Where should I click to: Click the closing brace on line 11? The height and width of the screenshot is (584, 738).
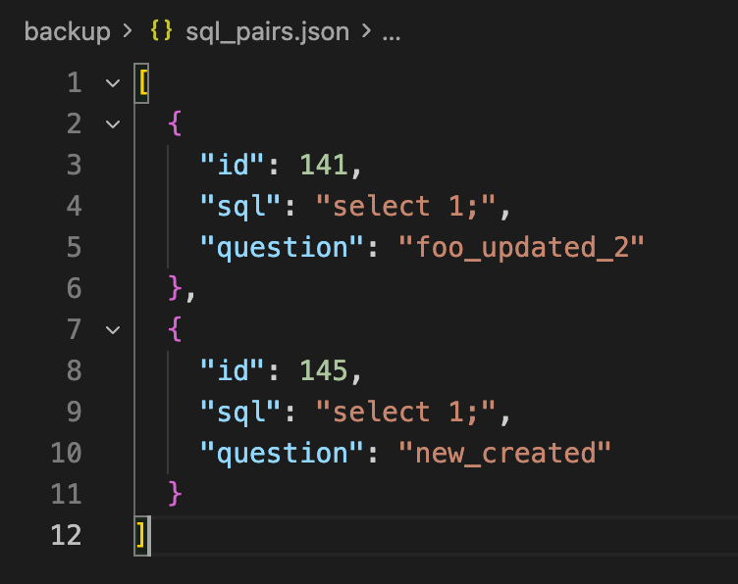(x=176, y=494)
